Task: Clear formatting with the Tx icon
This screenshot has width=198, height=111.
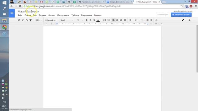Action: click(x=156, y=20)
